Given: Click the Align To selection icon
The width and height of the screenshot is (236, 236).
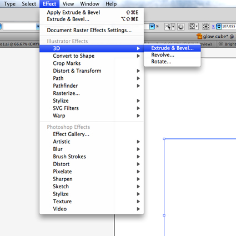Looking at the screenshot, I should pyautogui.click(x=192, y=27).
